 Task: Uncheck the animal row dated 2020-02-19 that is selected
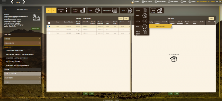click(49, 26)
